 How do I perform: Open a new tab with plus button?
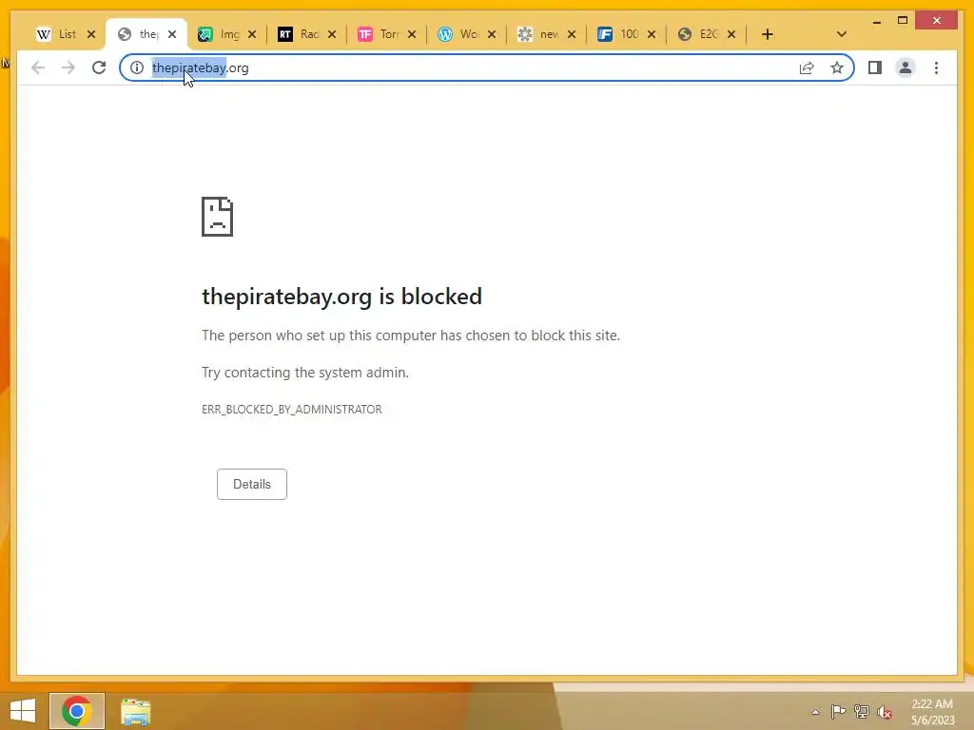(x=768, y=34)
